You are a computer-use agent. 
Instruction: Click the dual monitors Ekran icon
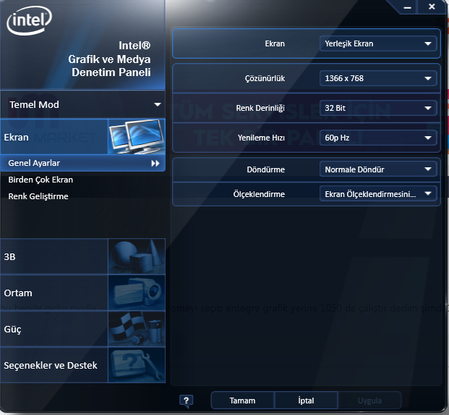click(x=136, y=137)
